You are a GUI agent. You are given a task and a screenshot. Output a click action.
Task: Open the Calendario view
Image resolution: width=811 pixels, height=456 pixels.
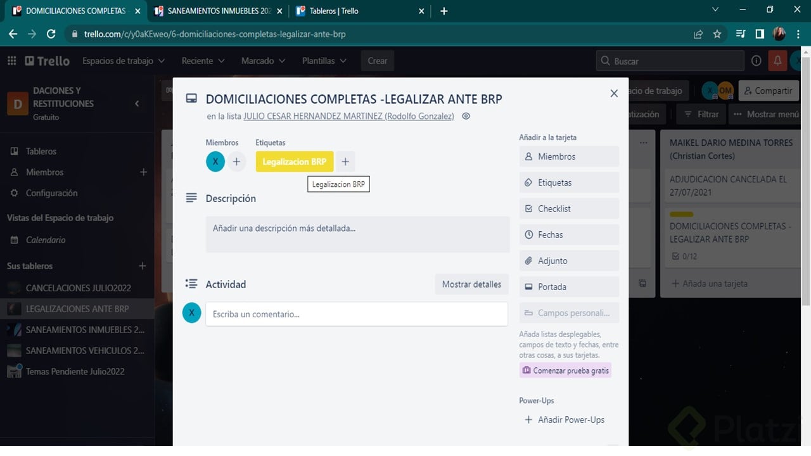(x=46, y=240)
